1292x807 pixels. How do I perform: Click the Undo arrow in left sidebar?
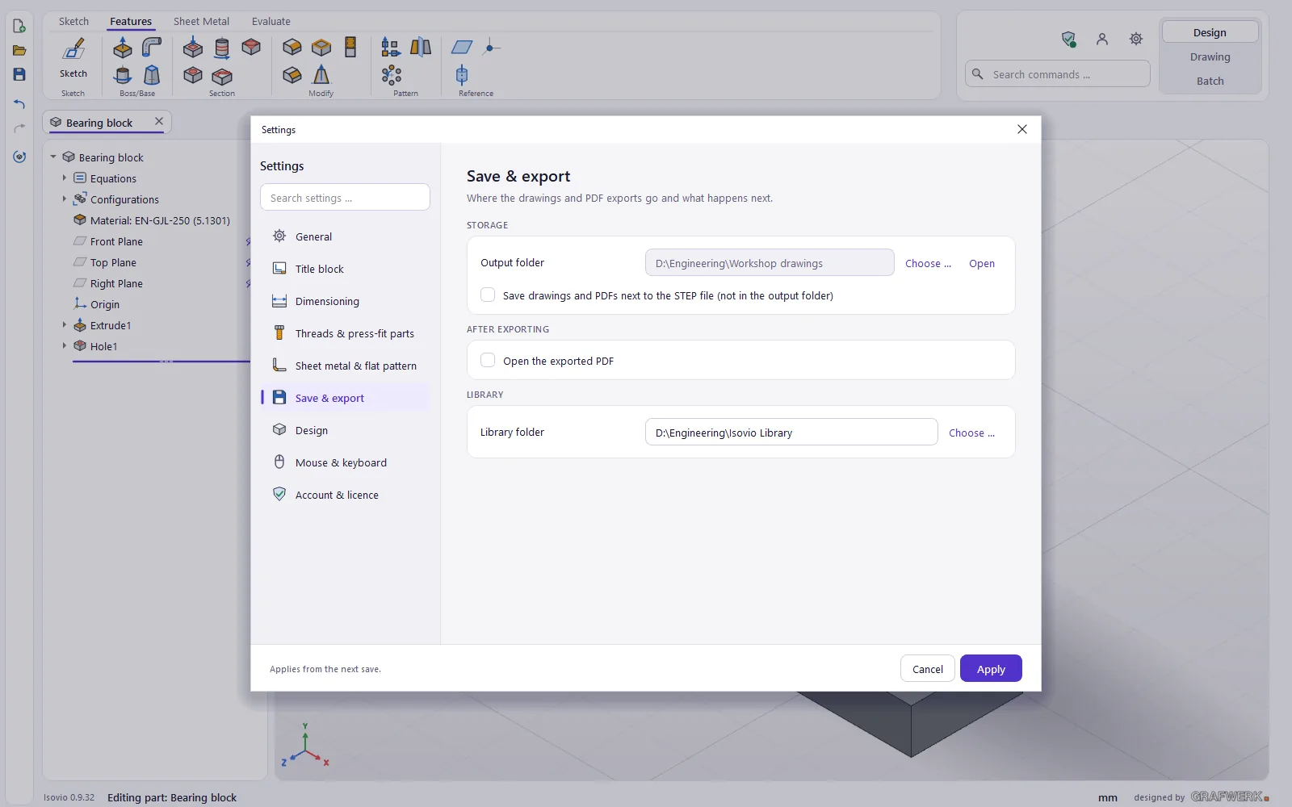[x=19, y=103]
